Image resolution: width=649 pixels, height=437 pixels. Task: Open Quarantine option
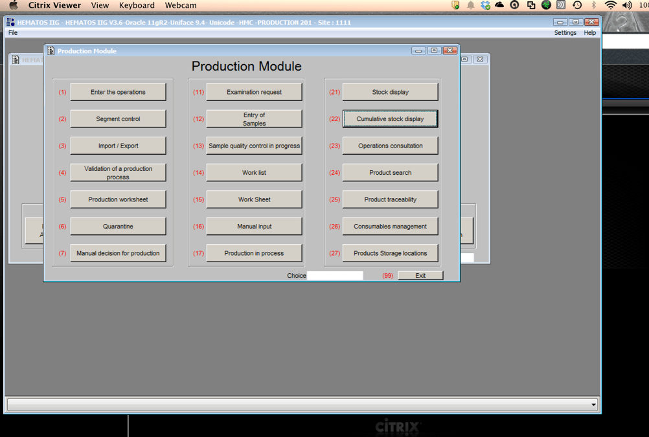[x=118, y=227]
